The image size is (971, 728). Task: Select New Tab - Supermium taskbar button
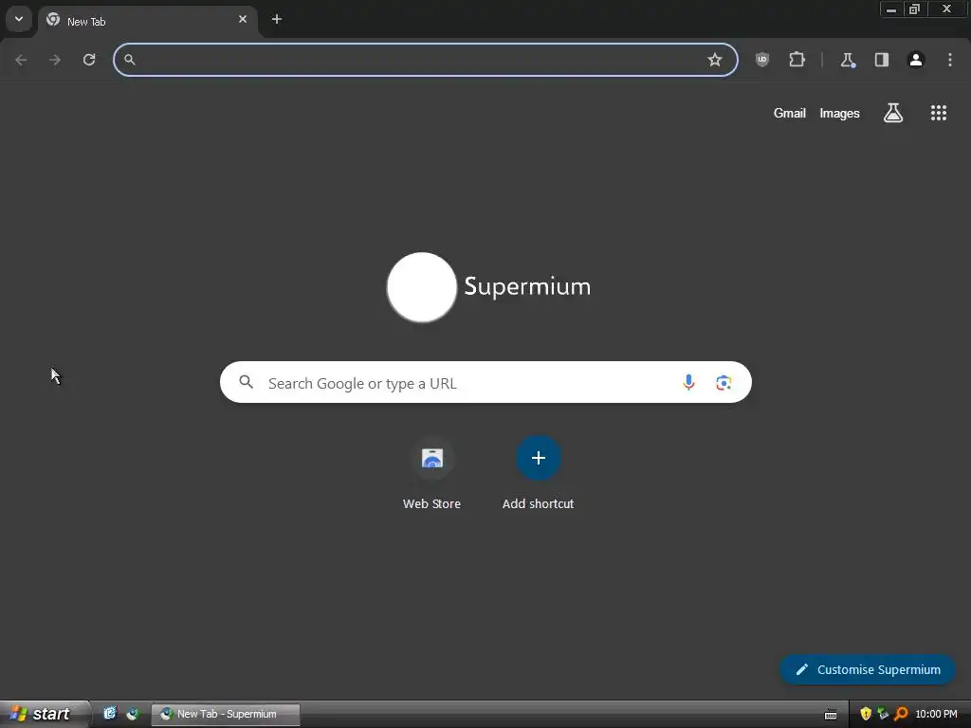pos(226,715)
